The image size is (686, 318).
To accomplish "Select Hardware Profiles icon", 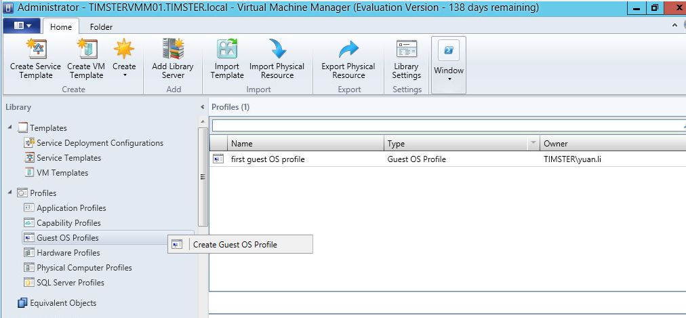I will tap(29, 252).
